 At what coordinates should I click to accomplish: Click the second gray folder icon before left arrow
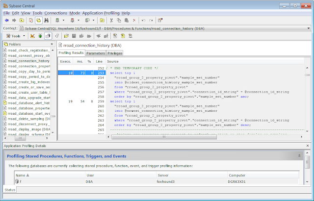(89, 36)
